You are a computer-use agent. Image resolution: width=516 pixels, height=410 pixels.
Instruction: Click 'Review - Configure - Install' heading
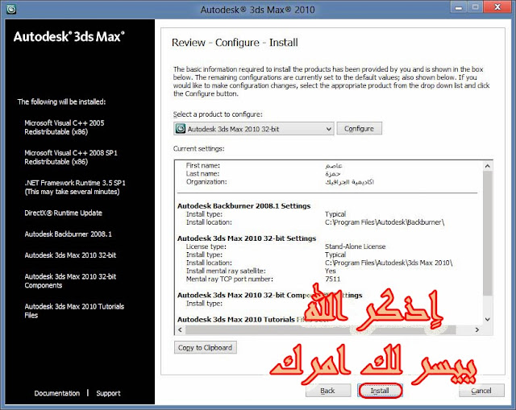(x=235, y=43)
